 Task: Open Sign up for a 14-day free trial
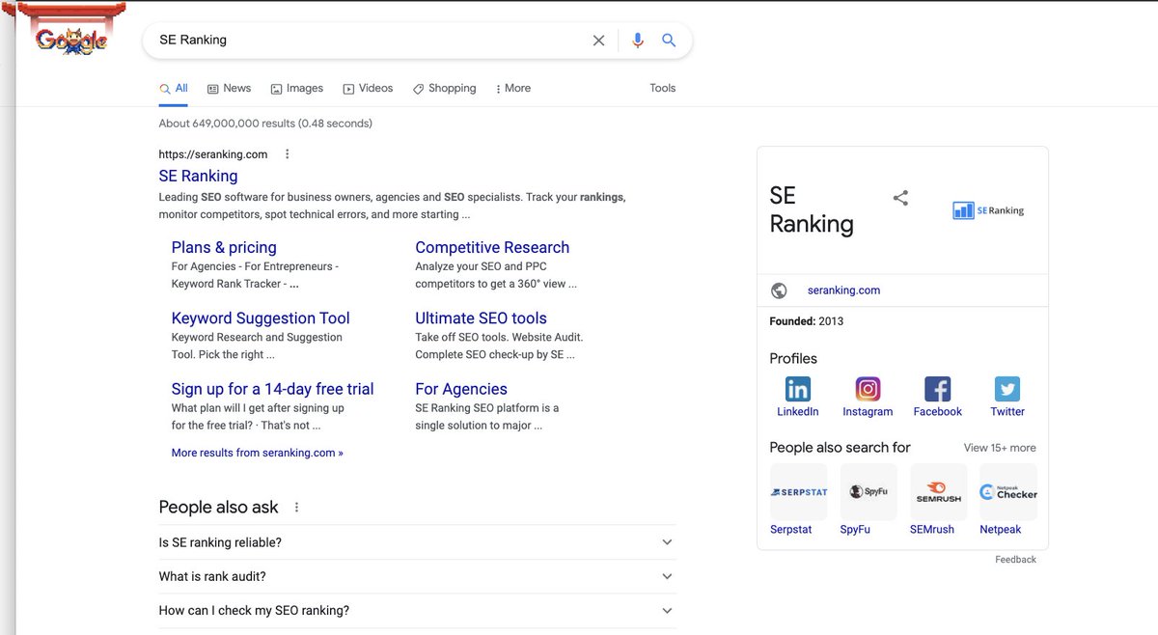pos(272,389)
